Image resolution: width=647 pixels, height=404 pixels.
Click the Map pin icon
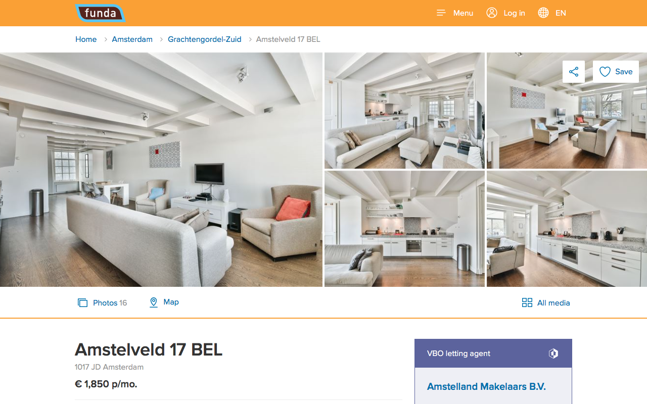[x=154, y=302]
